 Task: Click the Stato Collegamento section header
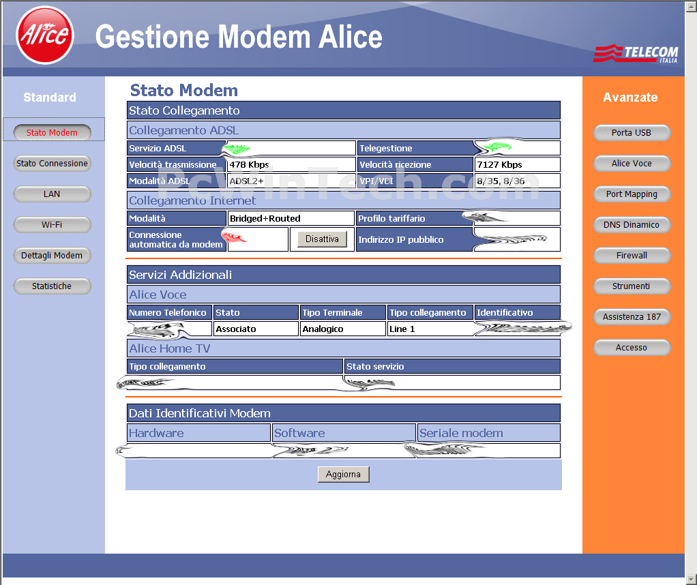pos(344,110)
